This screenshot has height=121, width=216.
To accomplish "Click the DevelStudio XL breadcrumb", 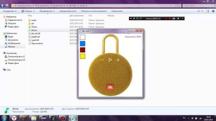I will click(59, 6).
